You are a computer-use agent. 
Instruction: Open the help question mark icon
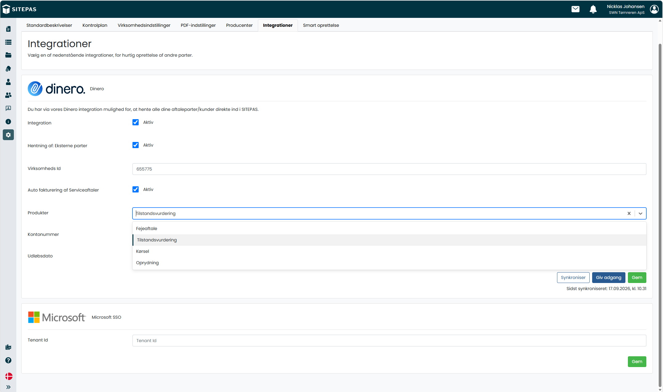point(8,360)
